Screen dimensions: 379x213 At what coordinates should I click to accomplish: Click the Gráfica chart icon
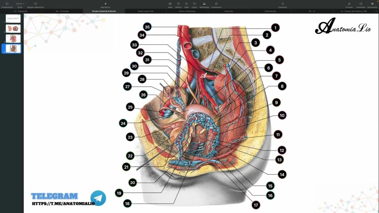pos(178,4)
